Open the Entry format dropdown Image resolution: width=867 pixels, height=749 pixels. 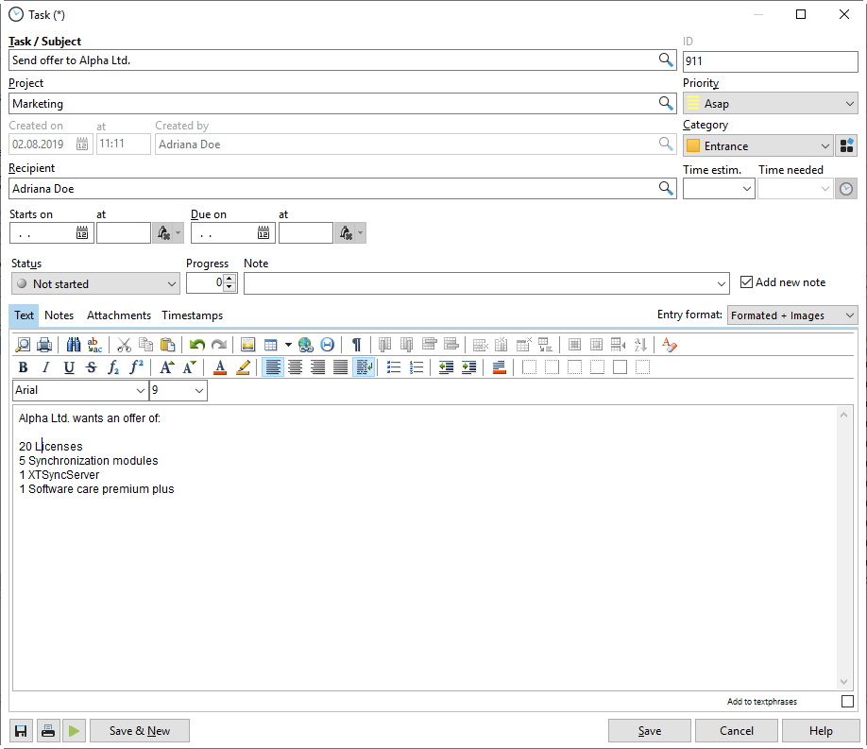pyautogui.click(x=792, y=315)
